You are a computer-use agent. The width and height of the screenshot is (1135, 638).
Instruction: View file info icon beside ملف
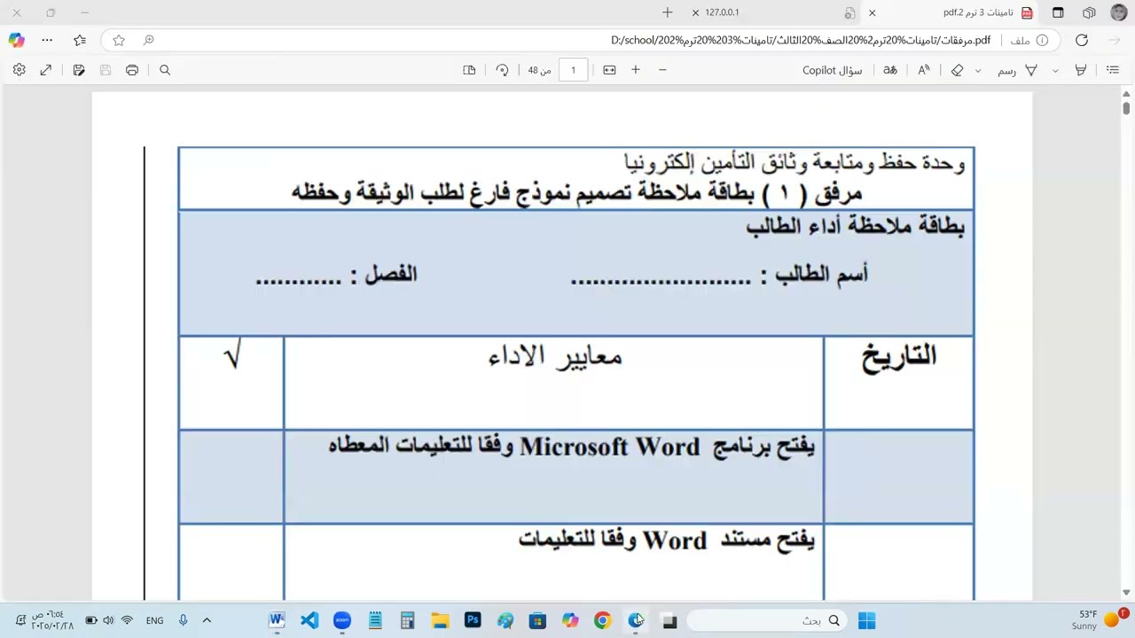click(x=1043, y=40)
